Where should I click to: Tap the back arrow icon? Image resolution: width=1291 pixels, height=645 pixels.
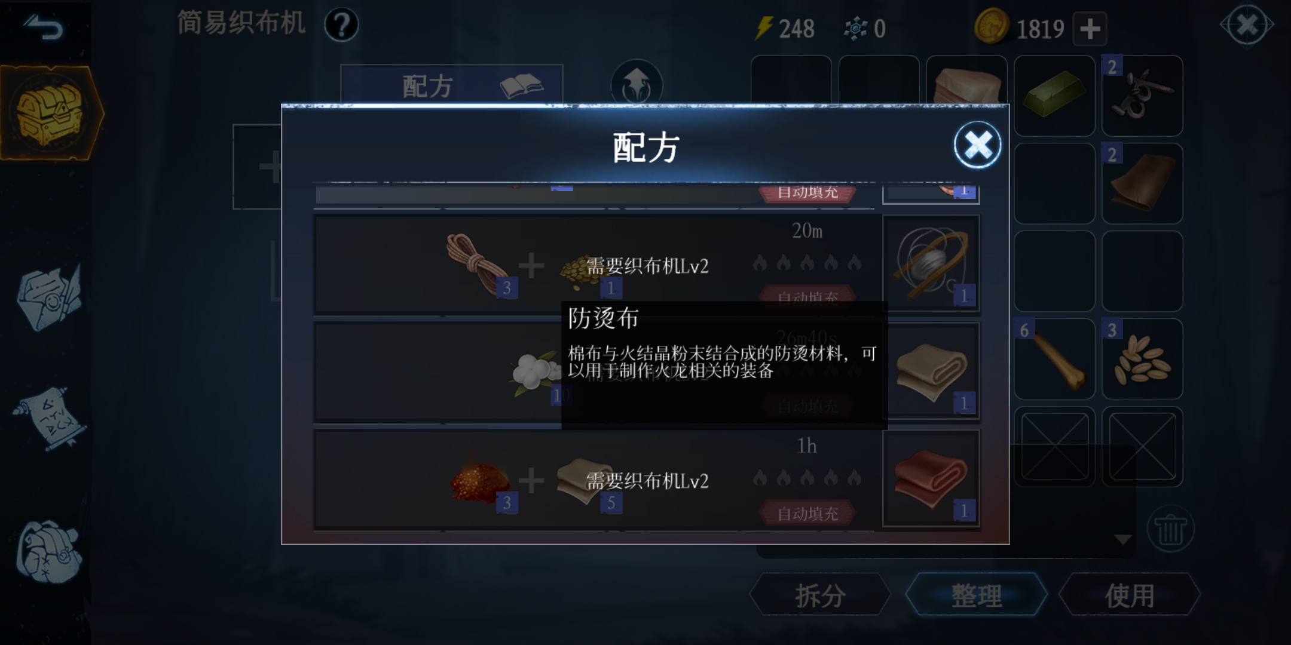click(x=43, y=27)
